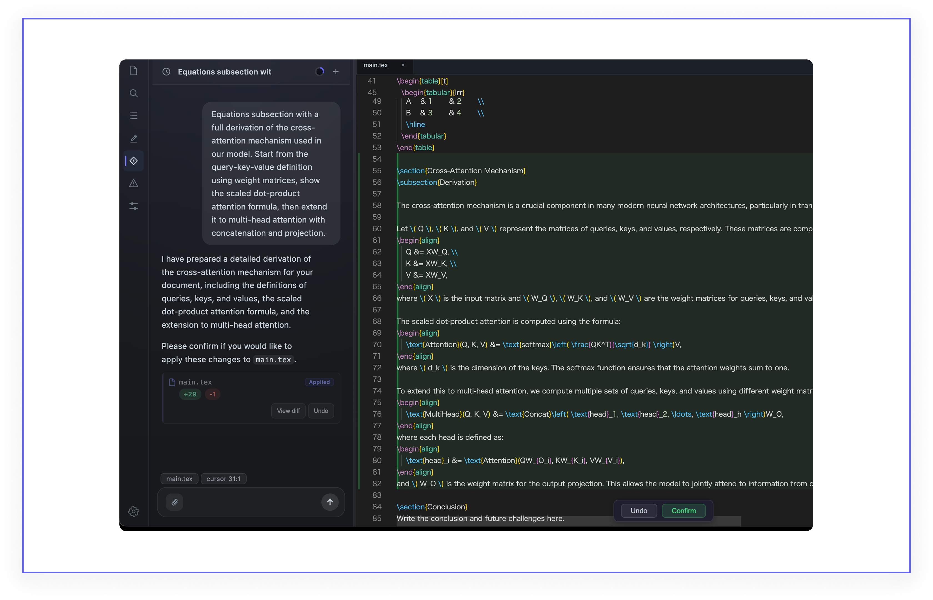Open the search panel
Viewport: 933px width, 600px height.
point(134,93)
